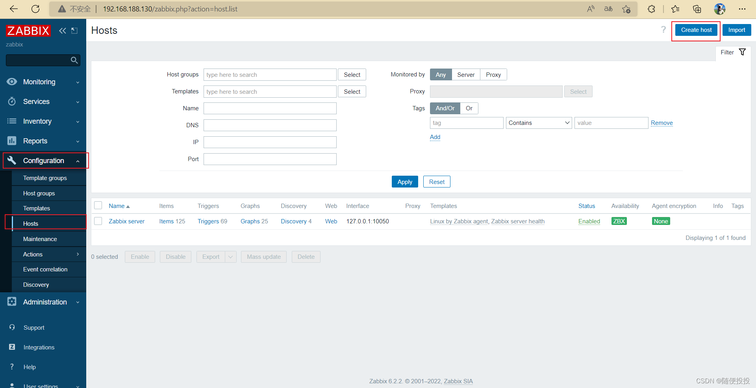Screen dimensions: 756x388
Task: Open browser collections icon
Action: coord(697,9)
